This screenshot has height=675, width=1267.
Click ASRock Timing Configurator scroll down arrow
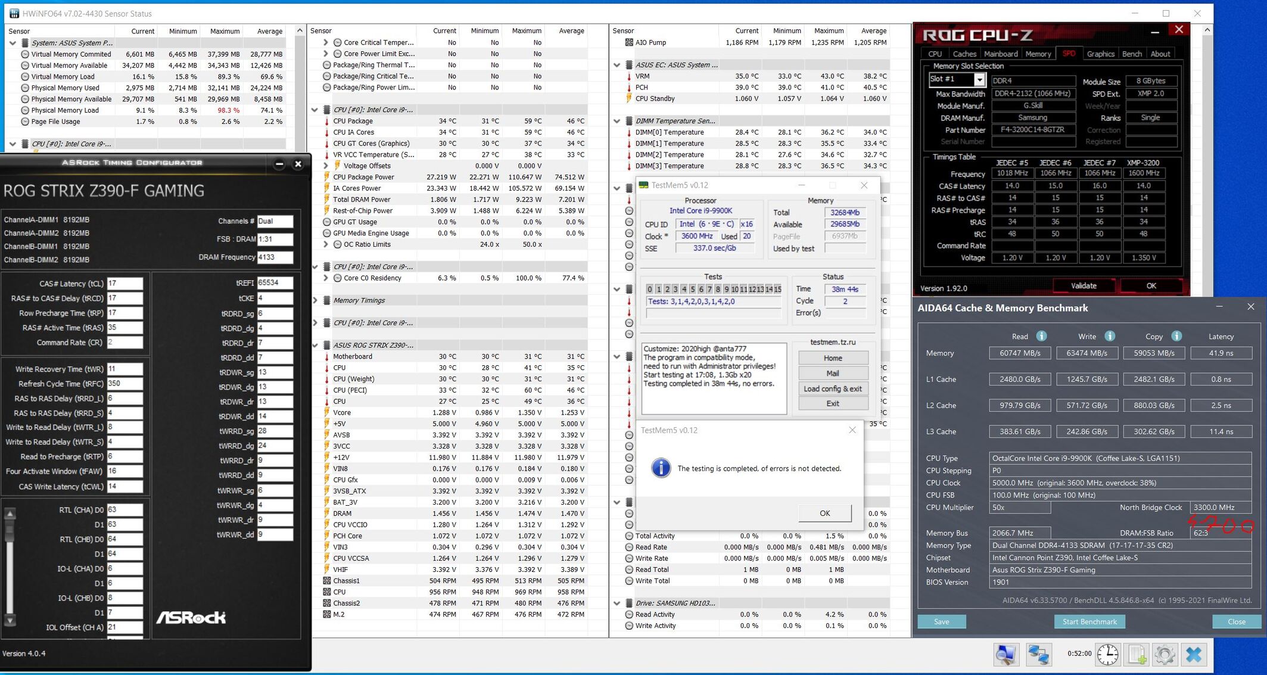pos(10,620)
